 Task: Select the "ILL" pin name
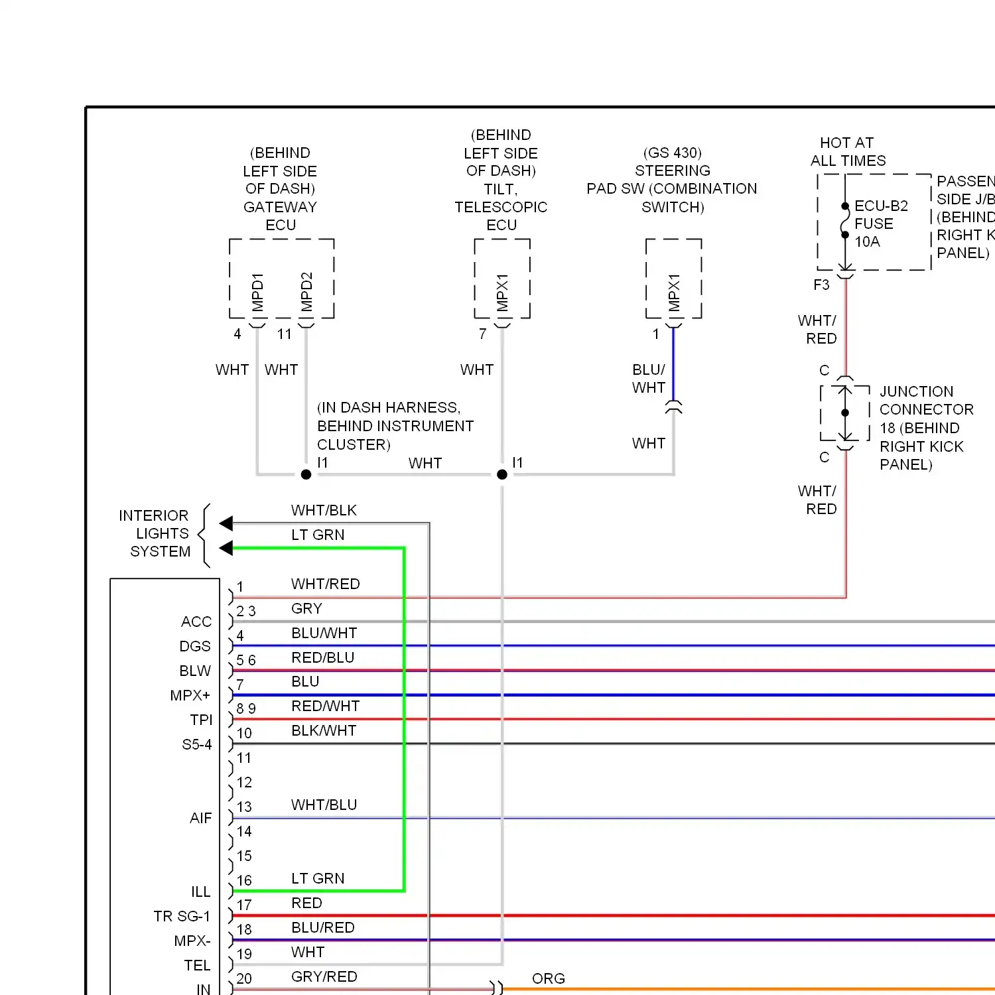[200, 892]
